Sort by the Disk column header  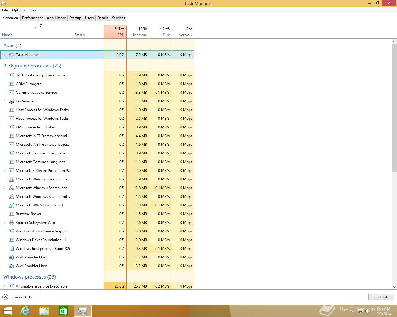click(160, 32)
